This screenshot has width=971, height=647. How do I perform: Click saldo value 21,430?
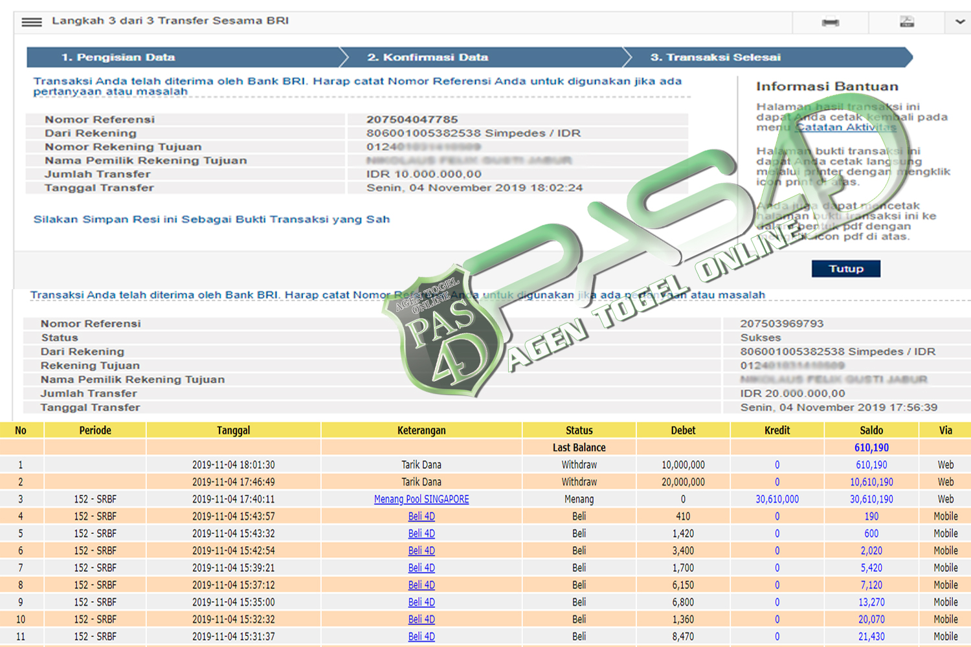pyautogui.click(x=871, y=637)
